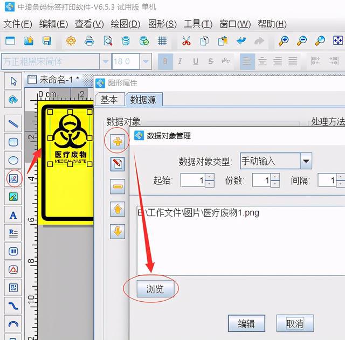Image resolution: width=345 pixels, height=340 pixels.
Task: Click the blue Undo arrow icon
Action: (x=241, y=41)
